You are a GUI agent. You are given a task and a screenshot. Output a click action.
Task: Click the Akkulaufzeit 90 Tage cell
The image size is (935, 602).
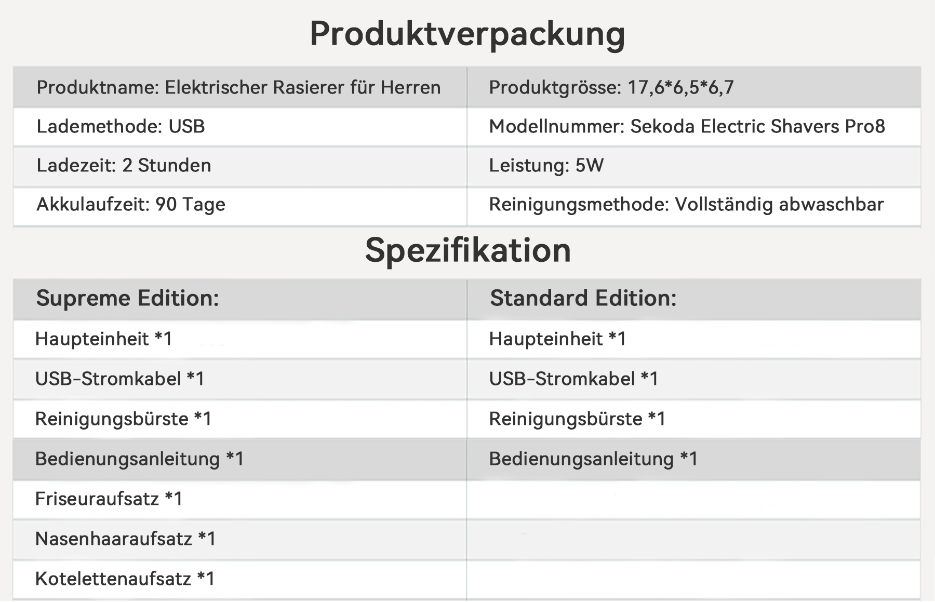[x=240, y=205]
